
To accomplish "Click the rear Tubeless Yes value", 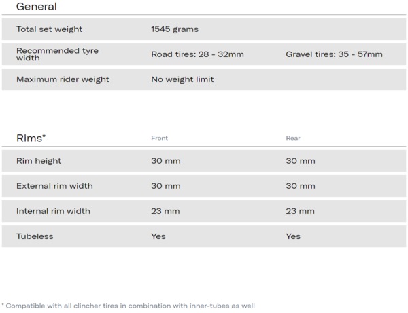I will (x=293, y=236).
